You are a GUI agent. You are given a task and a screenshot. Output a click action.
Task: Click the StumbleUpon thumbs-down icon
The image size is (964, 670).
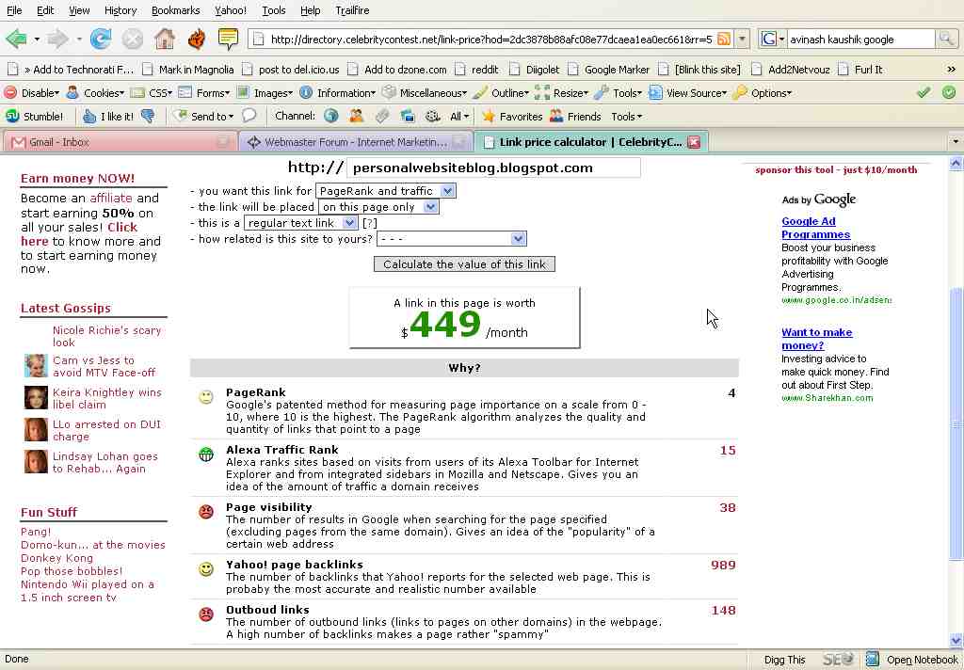tap(148, 116)
